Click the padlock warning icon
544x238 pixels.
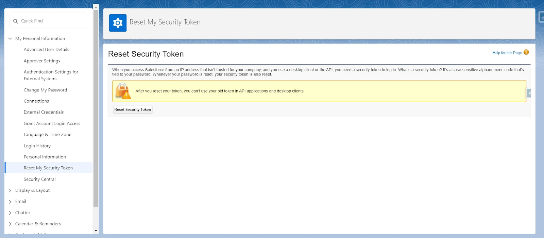pyautogui.click(x=123, y=91)
